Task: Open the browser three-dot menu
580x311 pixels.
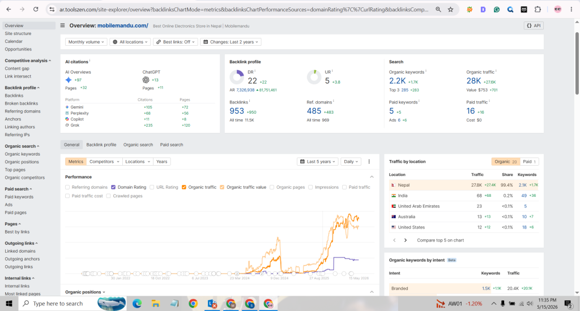Action: coord(571,10)
